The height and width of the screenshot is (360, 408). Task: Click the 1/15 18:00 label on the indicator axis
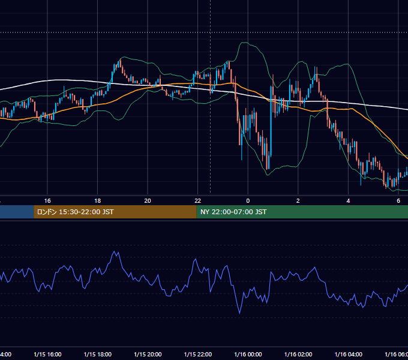click(98, 354)
